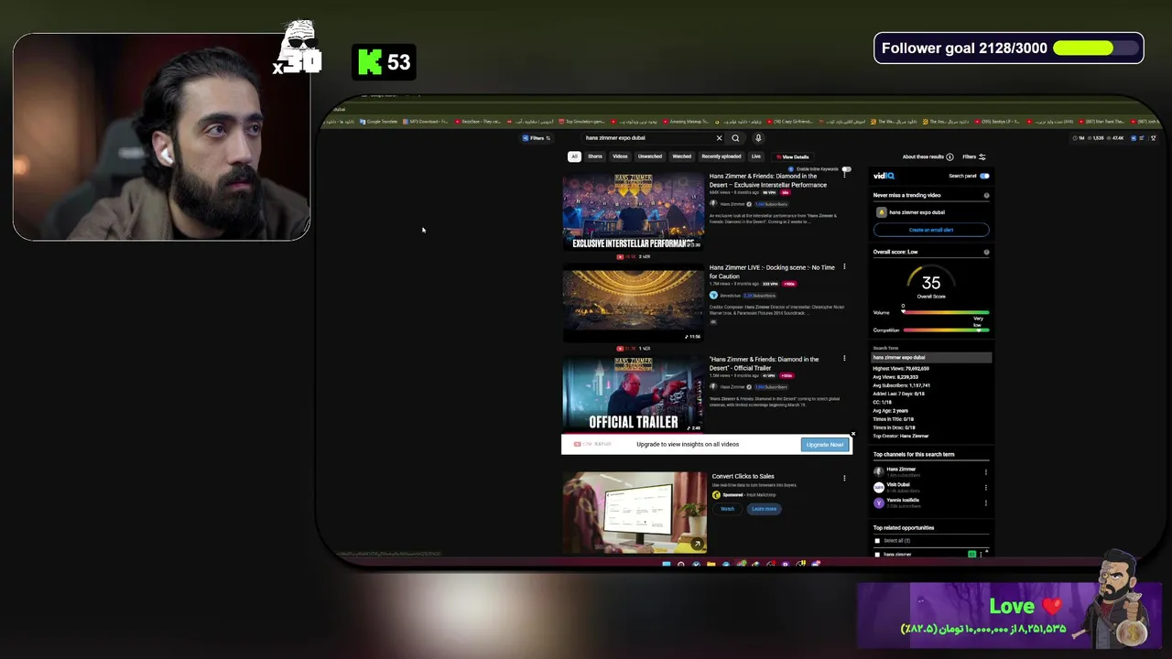Open About these results info icon
This screenshot has width=1172, height=659.
(950, 157)
